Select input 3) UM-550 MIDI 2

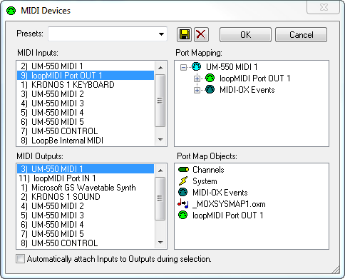coord(86,94)
